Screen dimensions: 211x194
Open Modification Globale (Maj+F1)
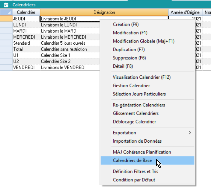[143, 41]
